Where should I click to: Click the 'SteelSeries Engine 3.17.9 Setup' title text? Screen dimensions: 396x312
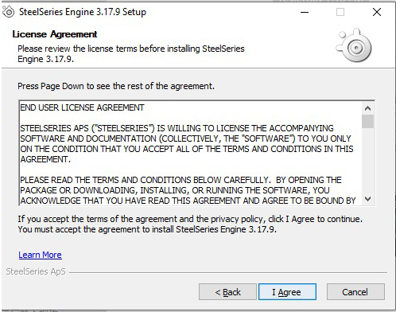[x=83, y=12]
